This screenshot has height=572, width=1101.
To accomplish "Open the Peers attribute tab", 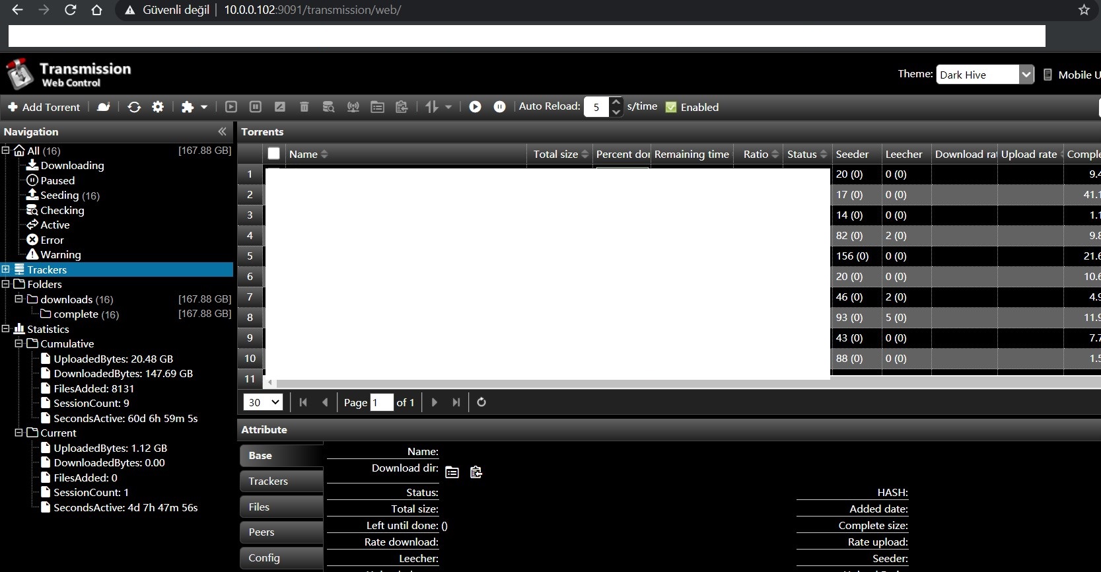I will [x=281, y=532].
